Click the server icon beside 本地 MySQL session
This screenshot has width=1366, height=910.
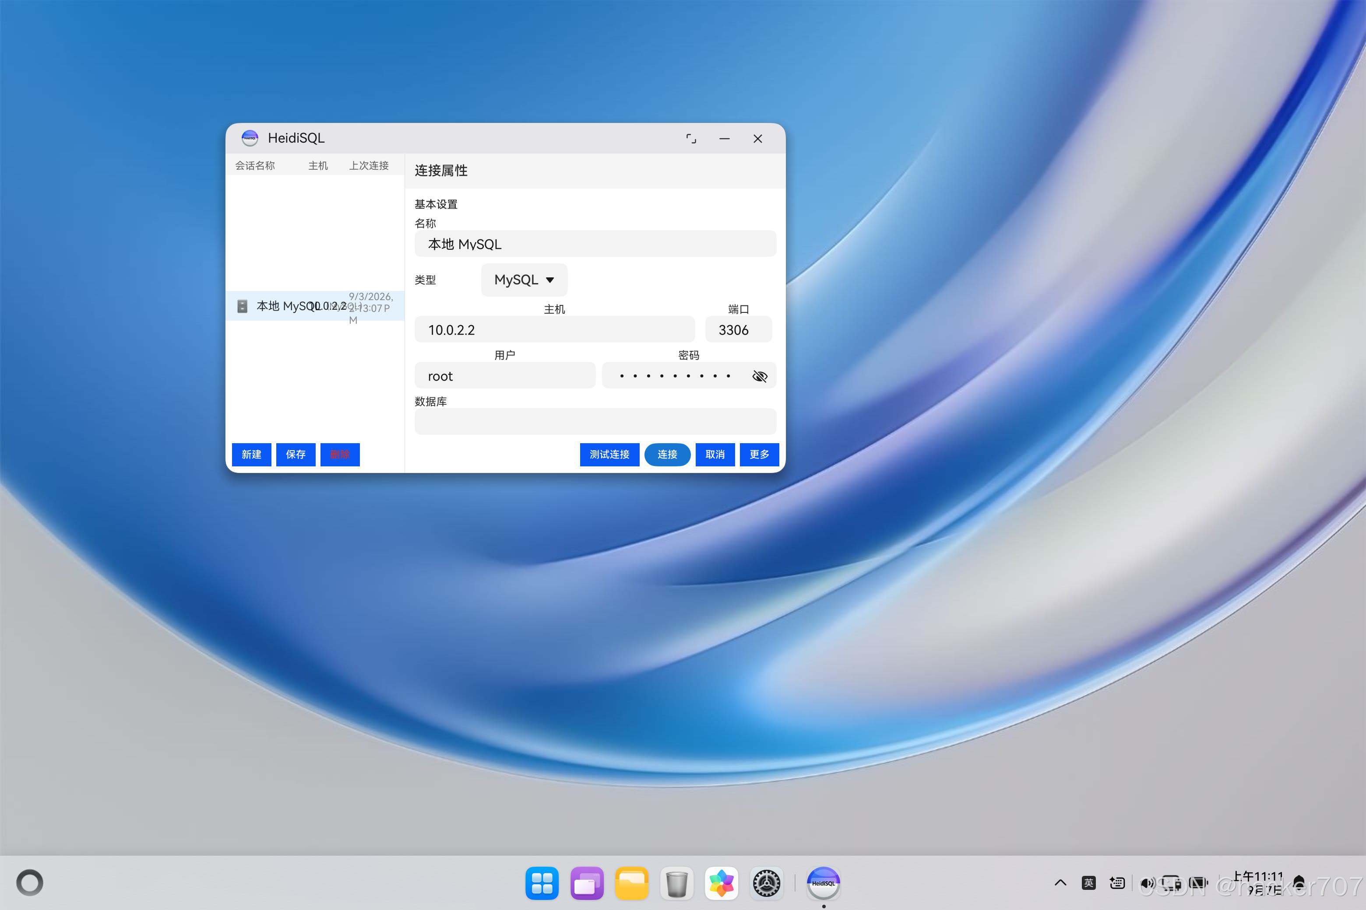242,306
